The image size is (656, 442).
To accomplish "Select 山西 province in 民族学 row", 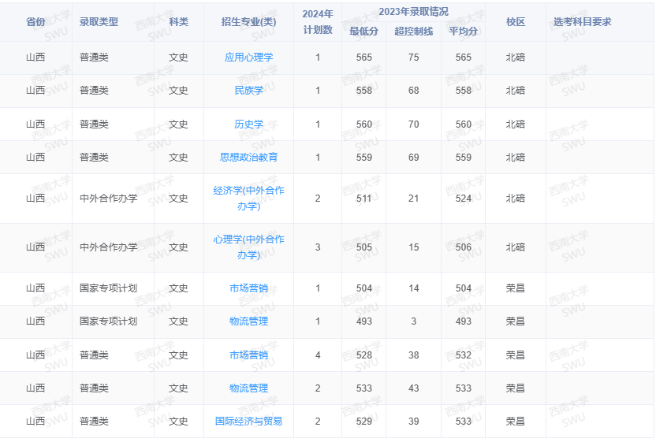I will pyautogui.click(x=35, y=91).
